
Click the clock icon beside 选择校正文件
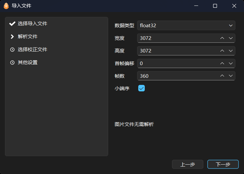coord(12,50)
